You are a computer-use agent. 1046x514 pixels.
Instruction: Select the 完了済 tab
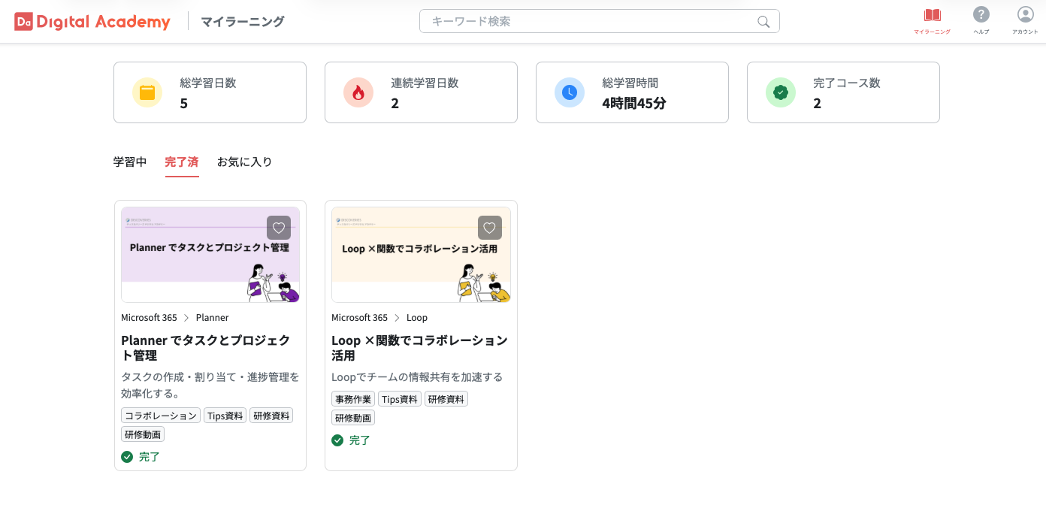[182, 162]
